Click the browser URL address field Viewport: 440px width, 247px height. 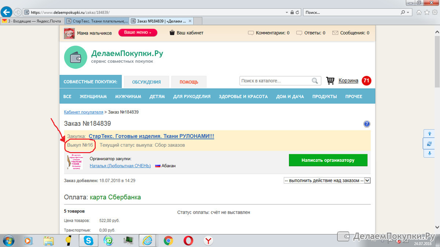154,12
